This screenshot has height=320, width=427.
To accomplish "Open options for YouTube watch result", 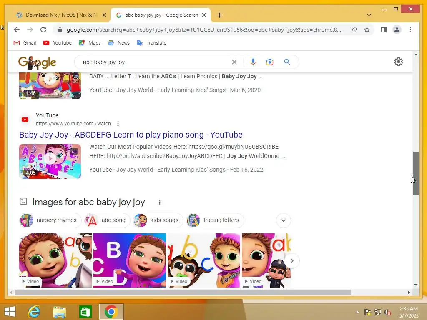I will (118, 124).
